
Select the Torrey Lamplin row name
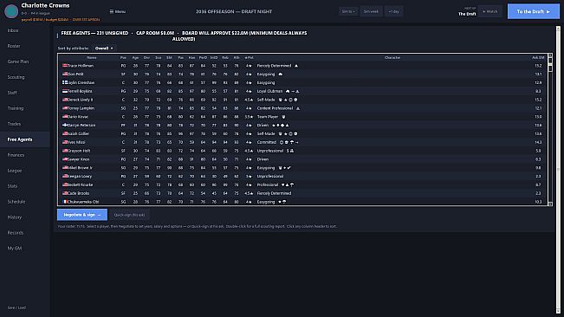(x=81, y=108)
